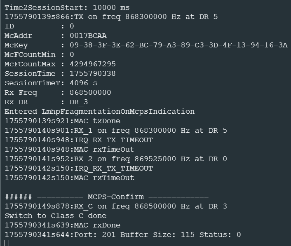Click the TX on freq 868300000 line

pyautogui.click(x=111, y=17)
